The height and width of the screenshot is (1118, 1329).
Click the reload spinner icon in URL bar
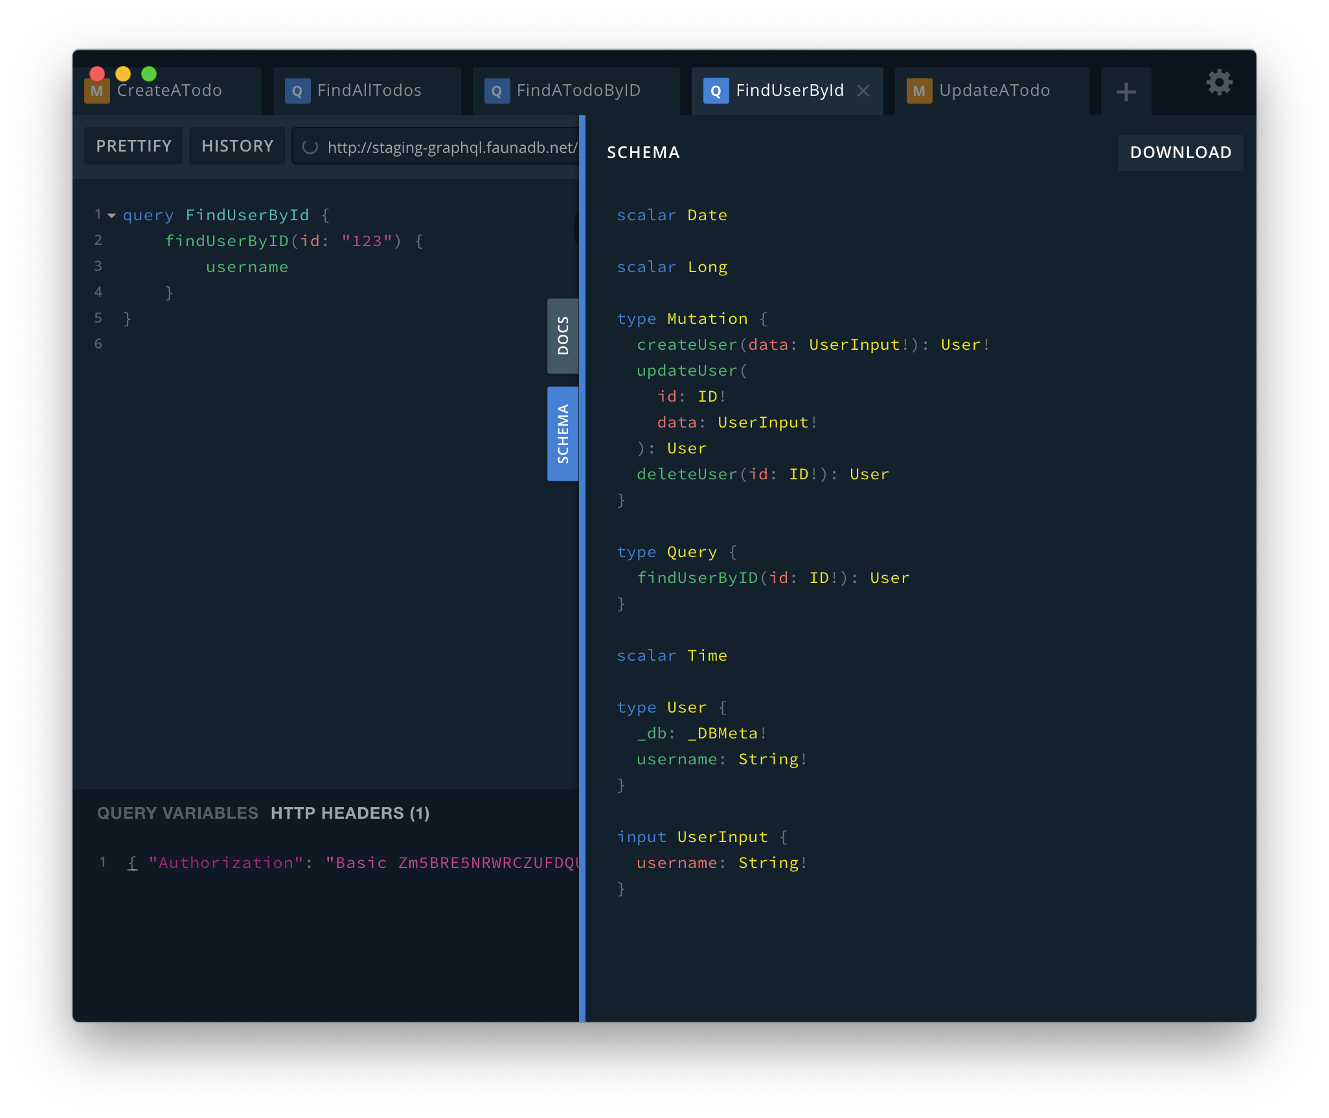coord(310,147)
